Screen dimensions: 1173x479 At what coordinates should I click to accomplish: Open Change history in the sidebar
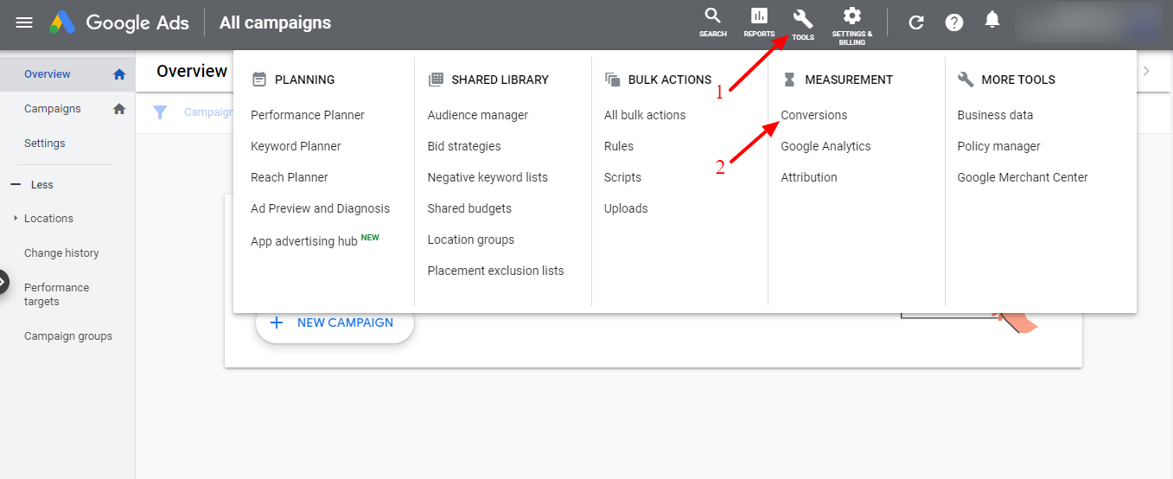click(x=61, y=253)
